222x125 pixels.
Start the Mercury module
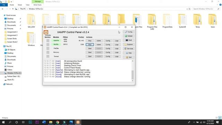click(x=89, y=52)
